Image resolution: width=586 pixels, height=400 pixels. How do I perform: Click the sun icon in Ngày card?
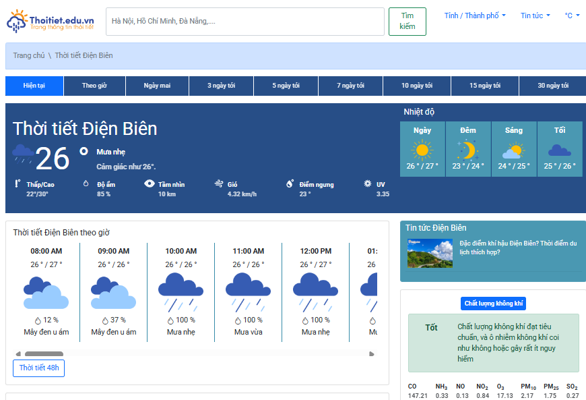click(x=422, y=150)
